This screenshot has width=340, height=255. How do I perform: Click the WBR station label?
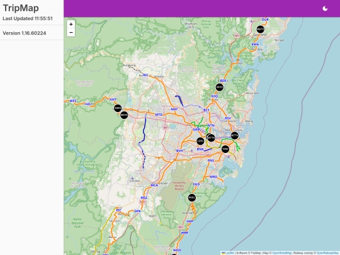click(184, 233)
